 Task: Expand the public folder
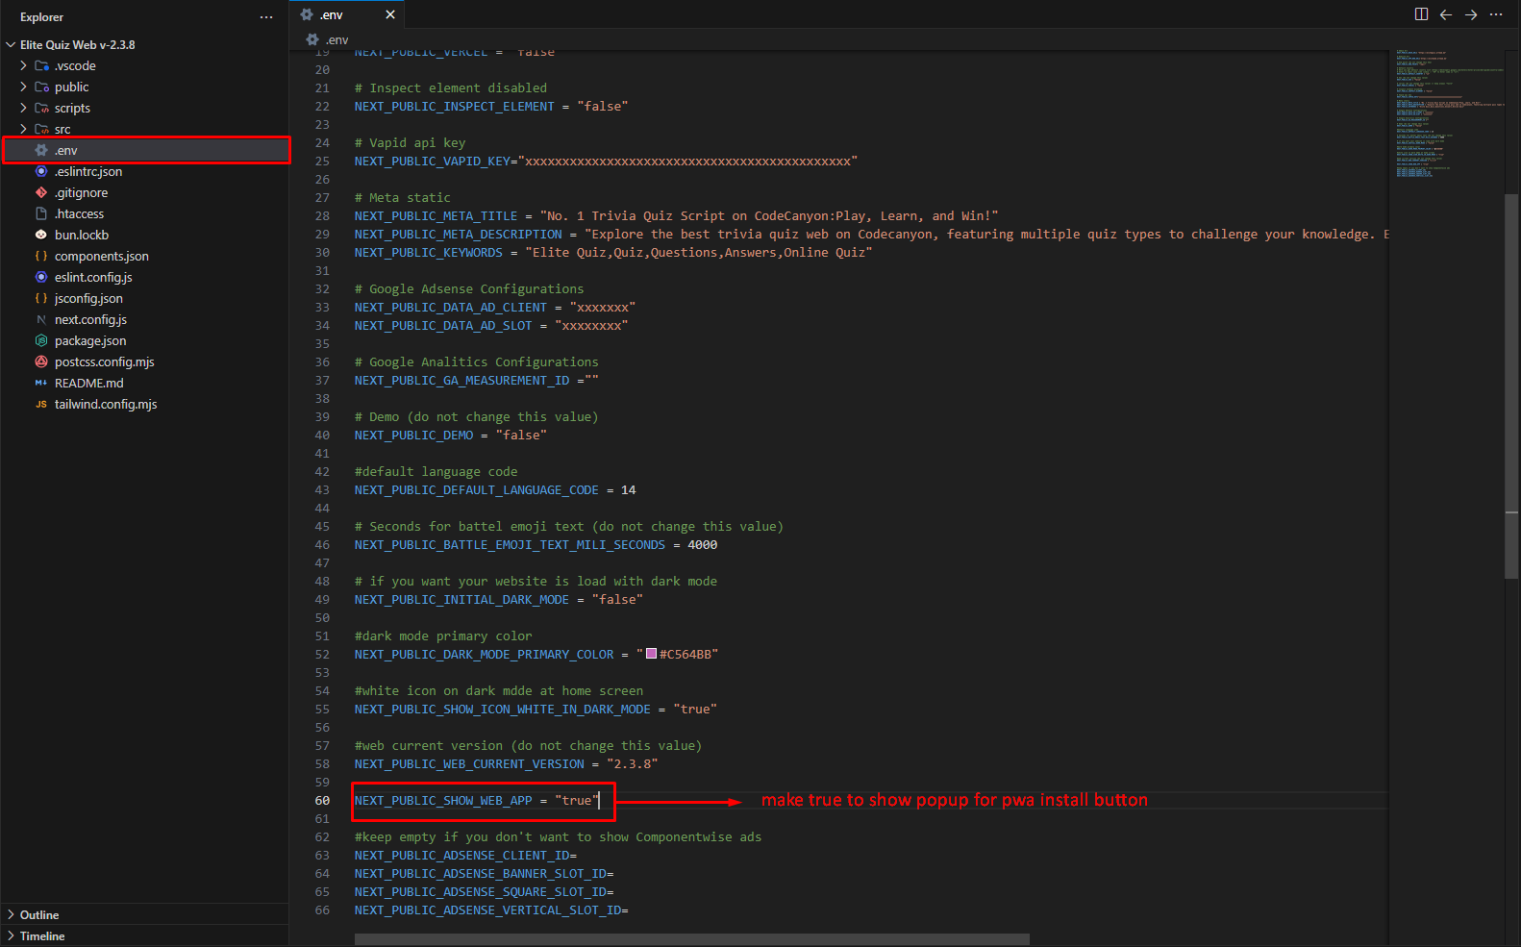click(71, 87)
